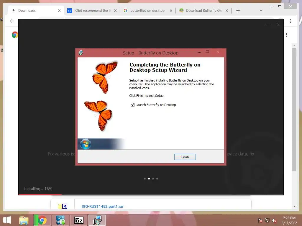Image resolution: width=302 pixels, height=226 pixels.
Task: Click the scroll up arrow on Downloads page
Action: [294, 46]
